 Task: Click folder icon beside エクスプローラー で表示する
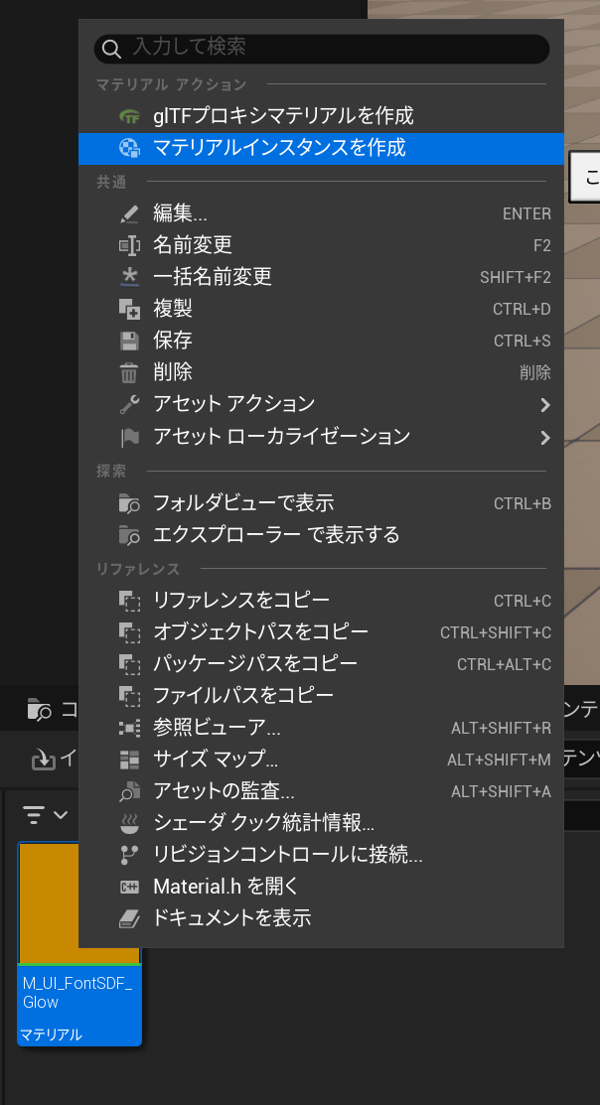coord(129,535)
